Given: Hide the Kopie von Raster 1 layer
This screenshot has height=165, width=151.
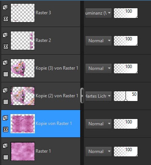Looking at the screenshot, I should pos(6,129).
